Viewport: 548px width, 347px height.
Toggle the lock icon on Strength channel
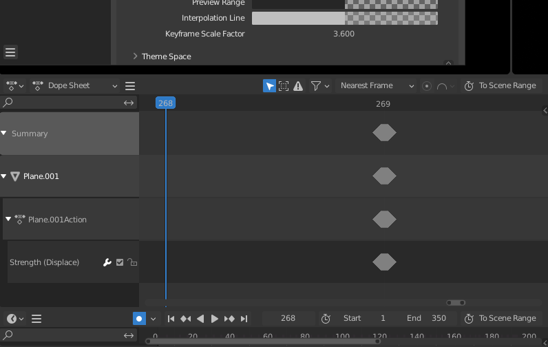pyautogui.click(x=132, y=262)
